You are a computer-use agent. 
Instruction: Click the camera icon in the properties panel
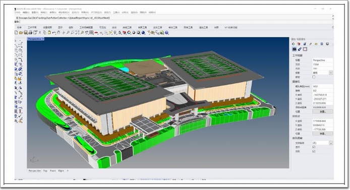click(x=295, y=49)
